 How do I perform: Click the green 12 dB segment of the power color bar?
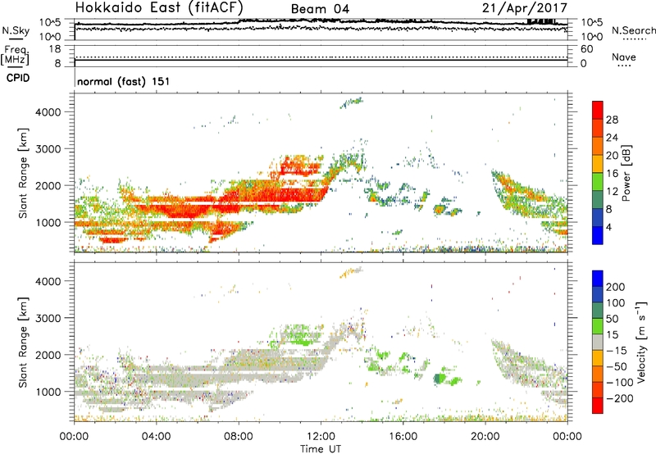click(598, 182)
